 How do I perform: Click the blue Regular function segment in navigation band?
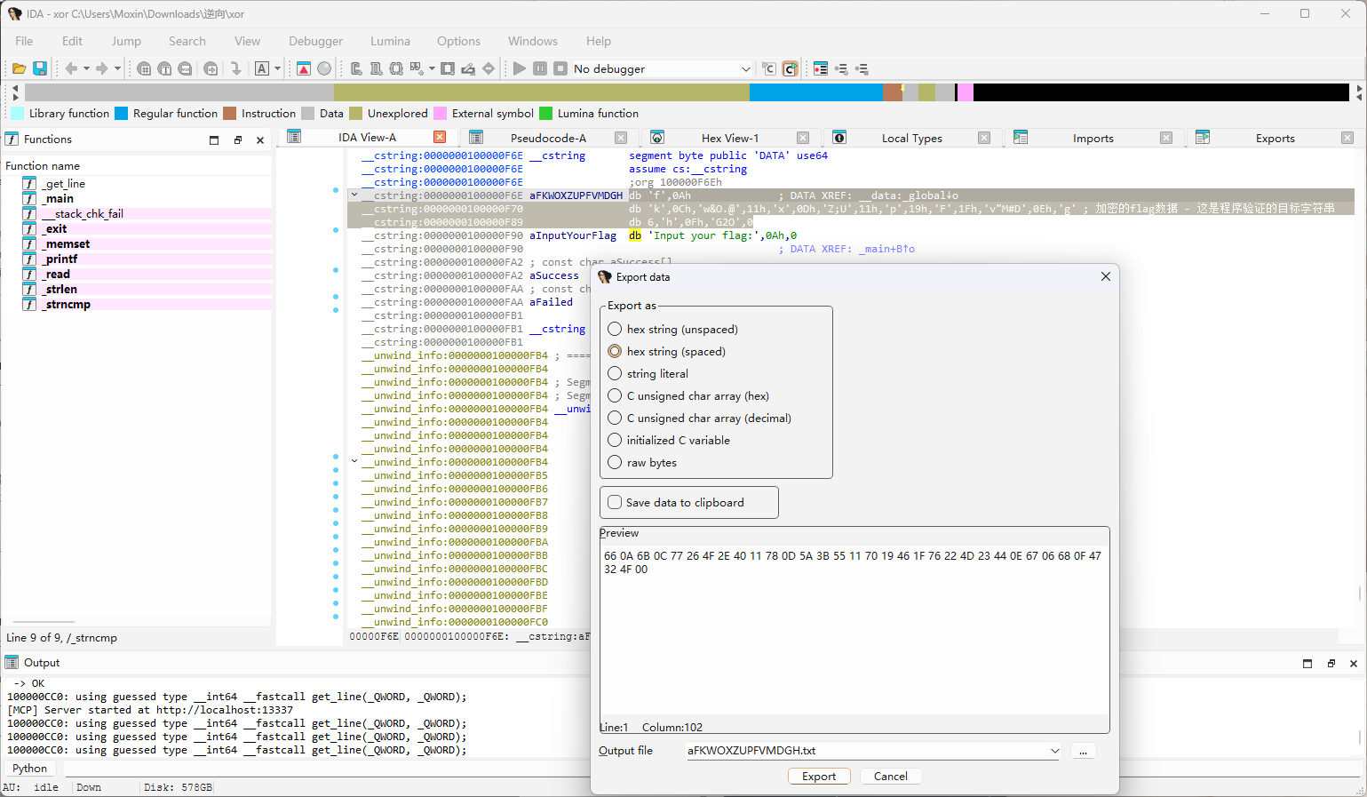[815, 92]
